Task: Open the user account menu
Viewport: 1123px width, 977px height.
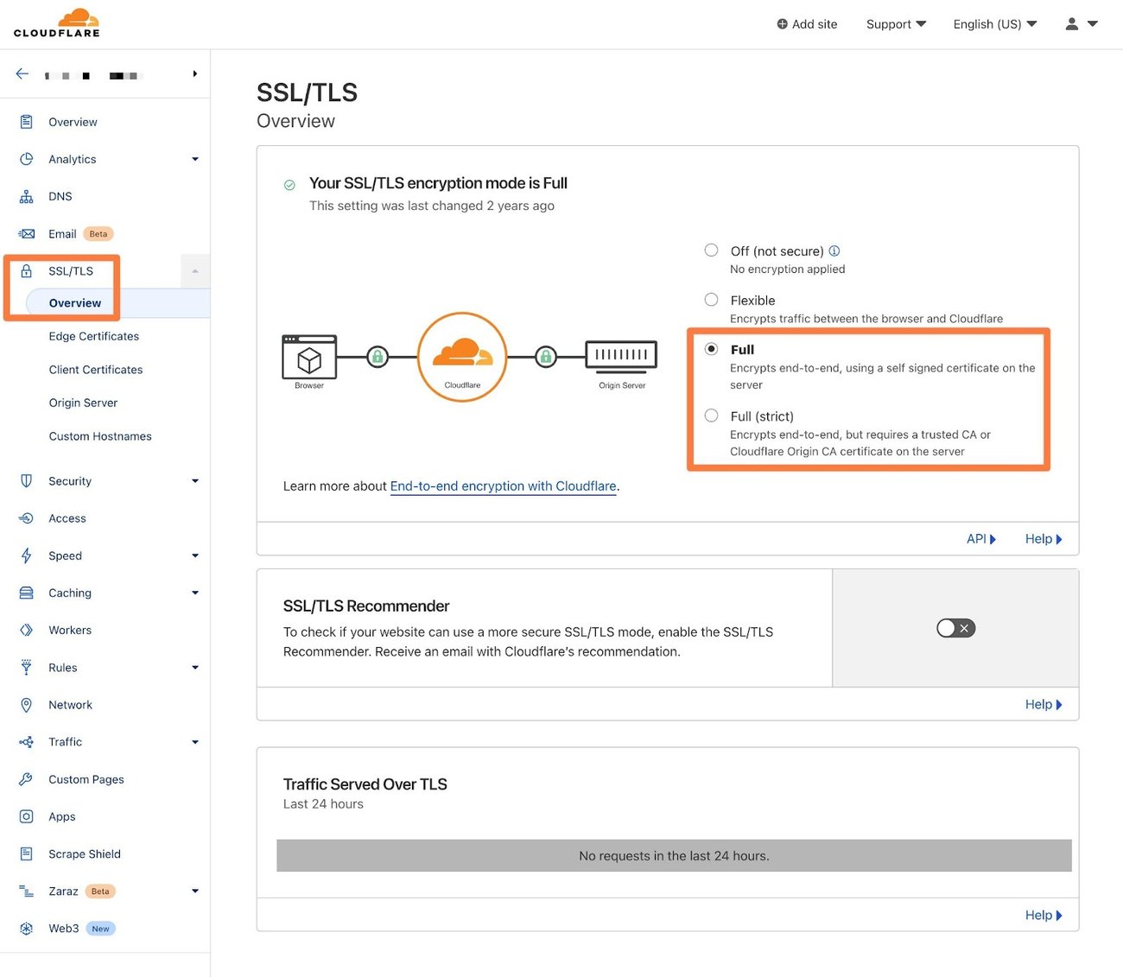Action: click(1081, 24)
